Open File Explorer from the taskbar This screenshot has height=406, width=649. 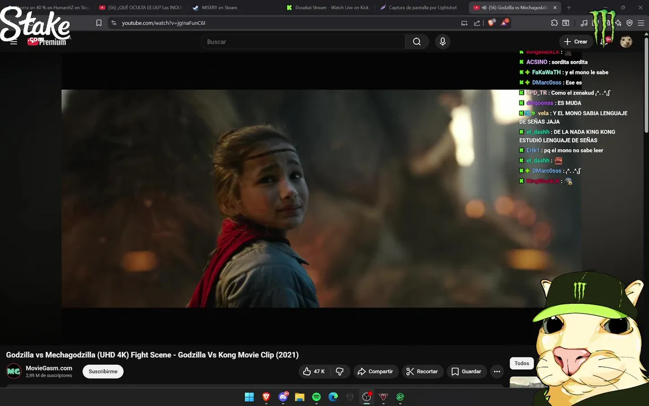[300, 397]
